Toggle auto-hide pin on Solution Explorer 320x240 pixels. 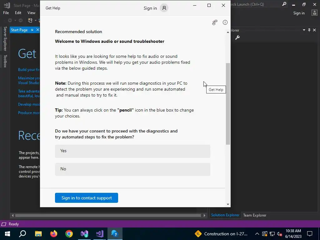point(309,30)
